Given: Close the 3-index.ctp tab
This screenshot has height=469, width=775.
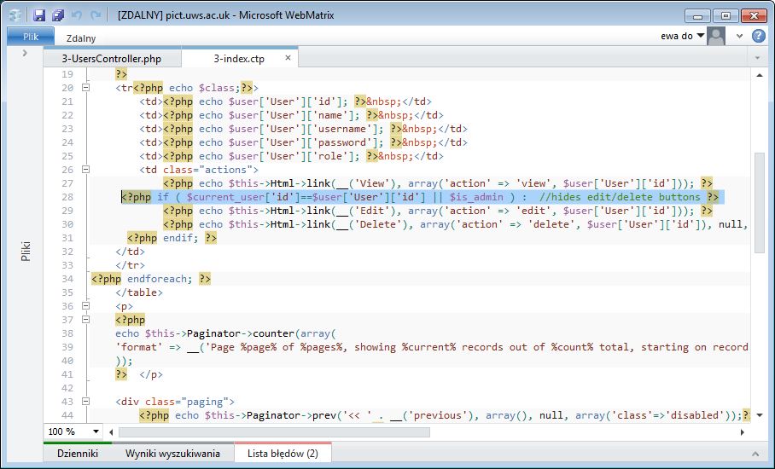Looking at the screenshot, I should pos(288,58).
